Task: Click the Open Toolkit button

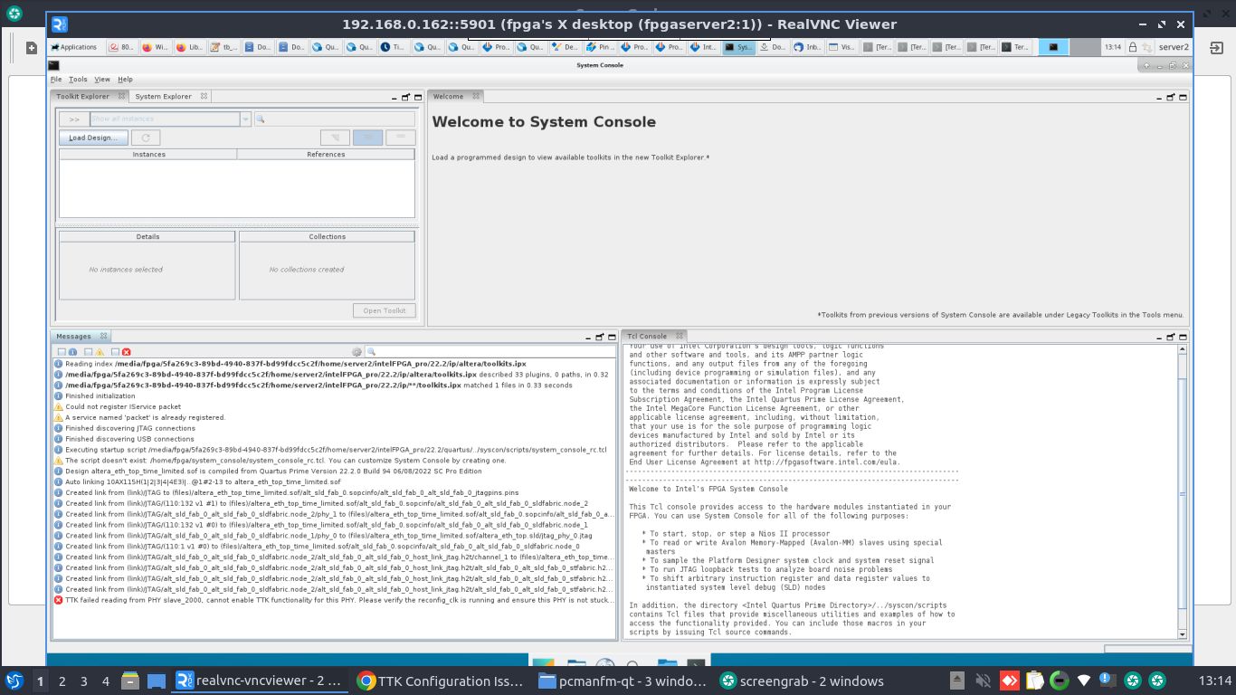Action: pyautogui.click(x=385, y=310)
